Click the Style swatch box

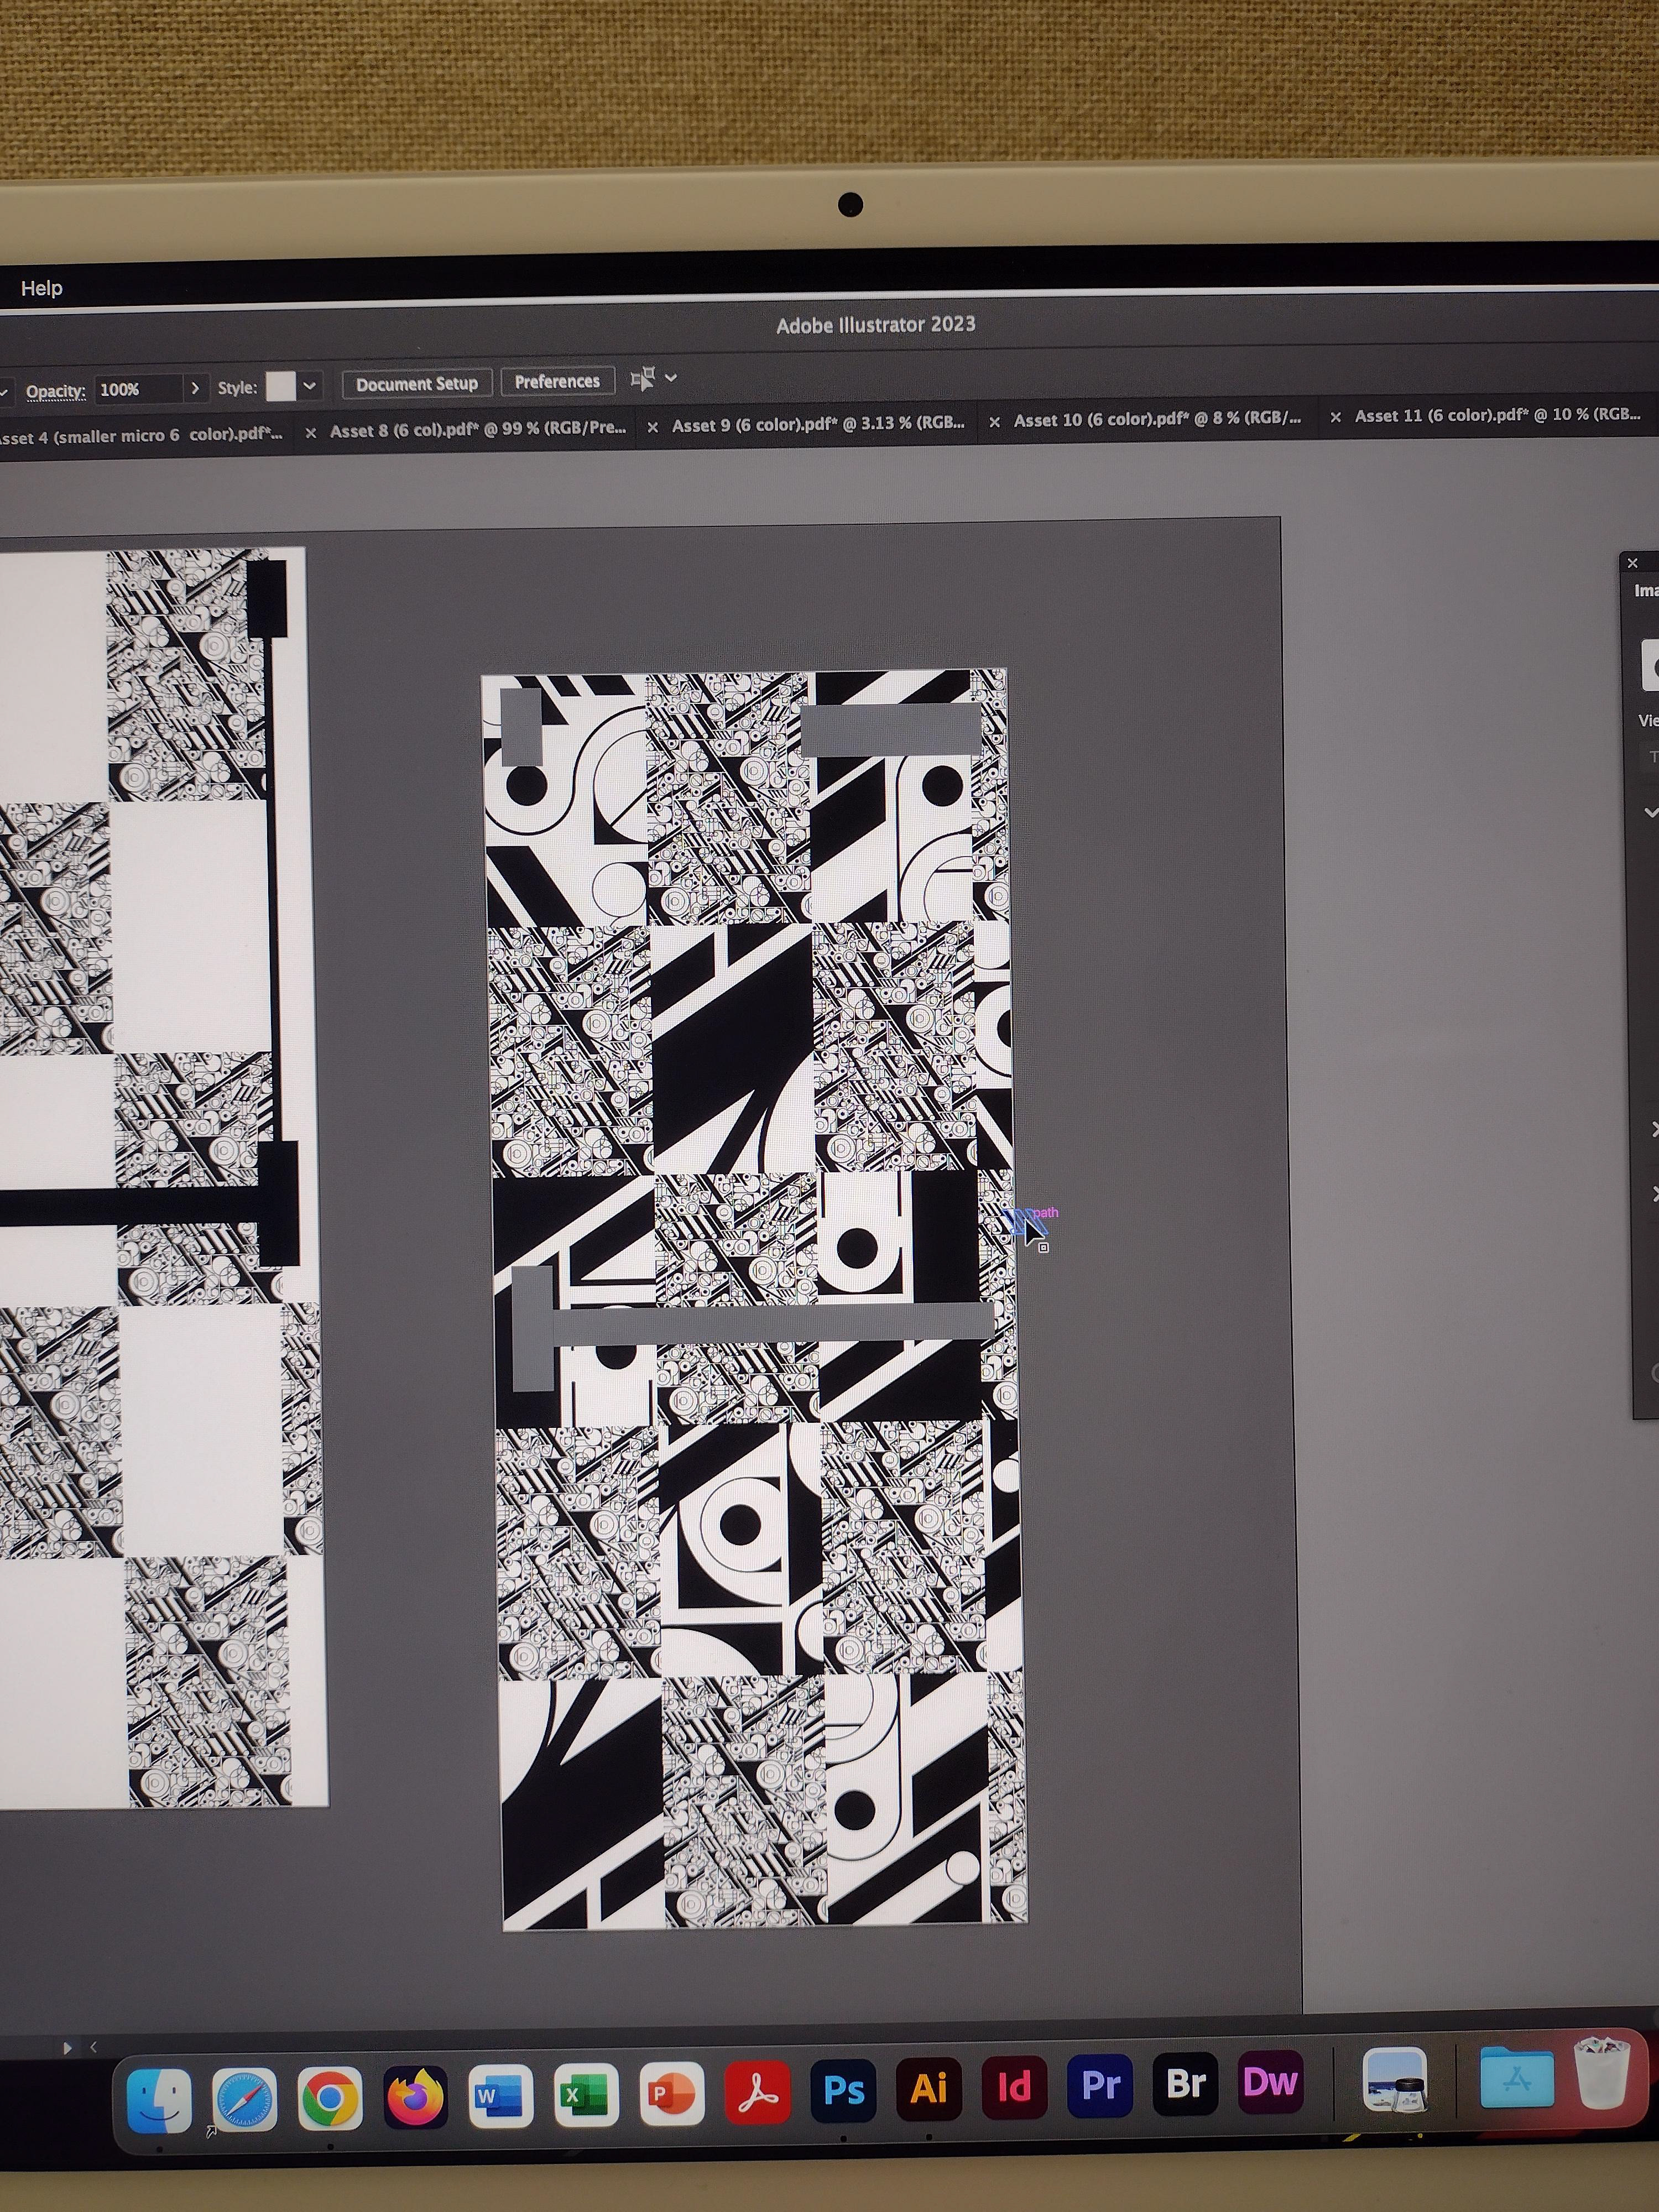281,386
